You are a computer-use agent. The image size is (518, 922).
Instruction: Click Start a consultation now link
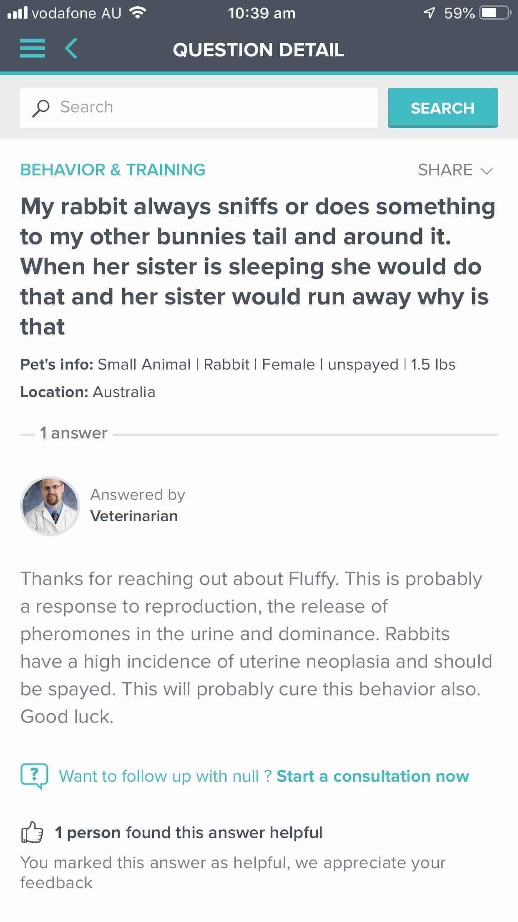[x=372, y=776]
